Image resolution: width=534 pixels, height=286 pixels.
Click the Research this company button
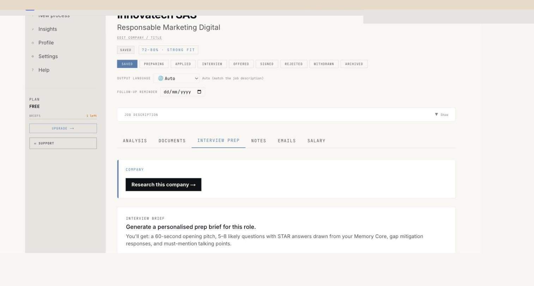164,185
